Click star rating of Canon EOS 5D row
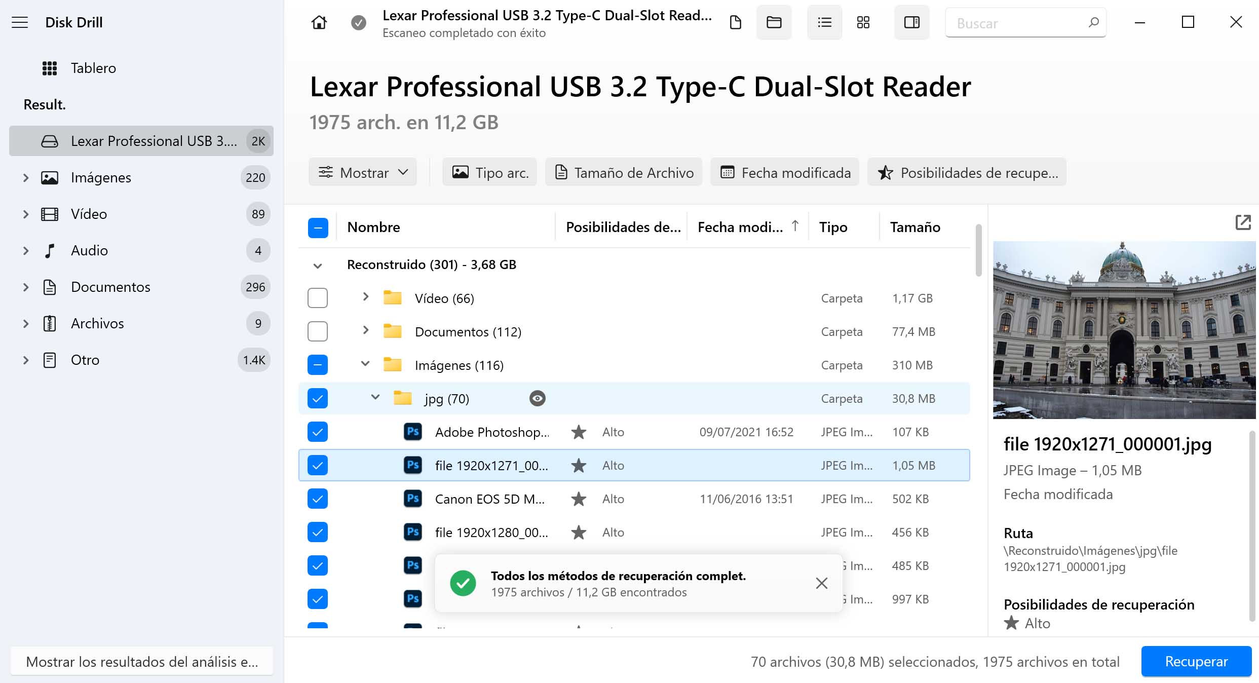 [579, 499]
